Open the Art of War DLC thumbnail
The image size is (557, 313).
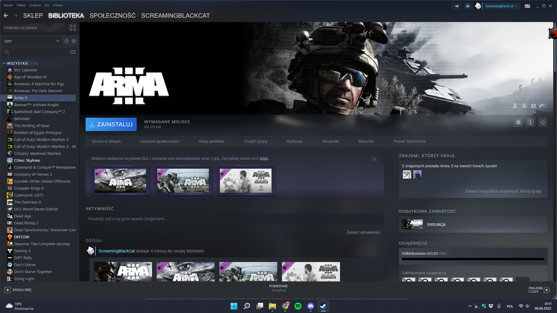point(246,181)
